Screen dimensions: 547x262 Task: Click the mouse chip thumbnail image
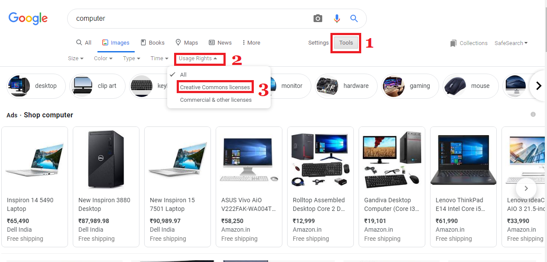click(455, 86)
